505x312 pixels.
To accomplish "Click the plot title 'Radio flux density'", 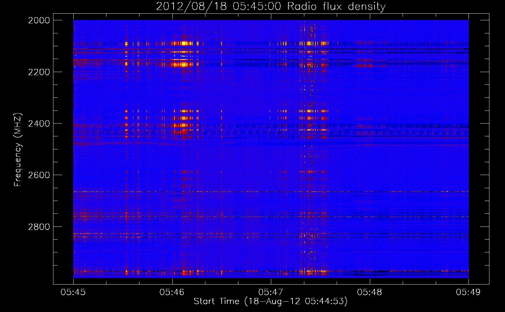I will 336,6.
